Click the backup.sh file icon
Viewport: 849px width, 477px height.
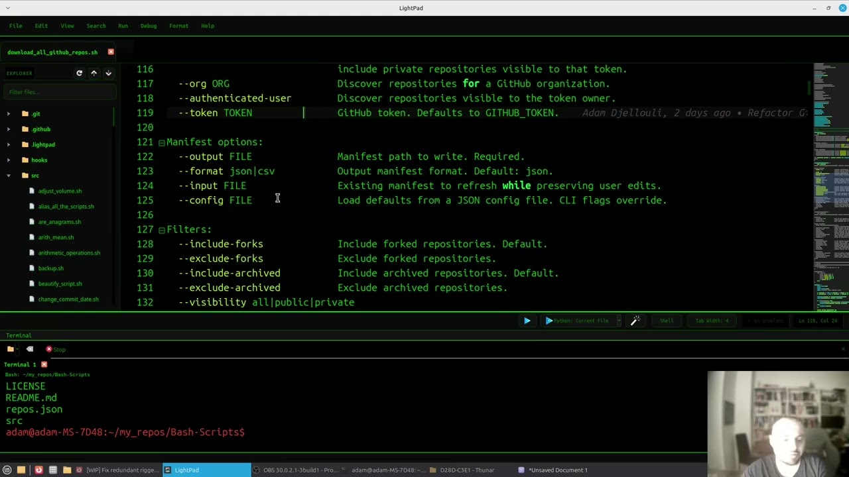point(31,268)
